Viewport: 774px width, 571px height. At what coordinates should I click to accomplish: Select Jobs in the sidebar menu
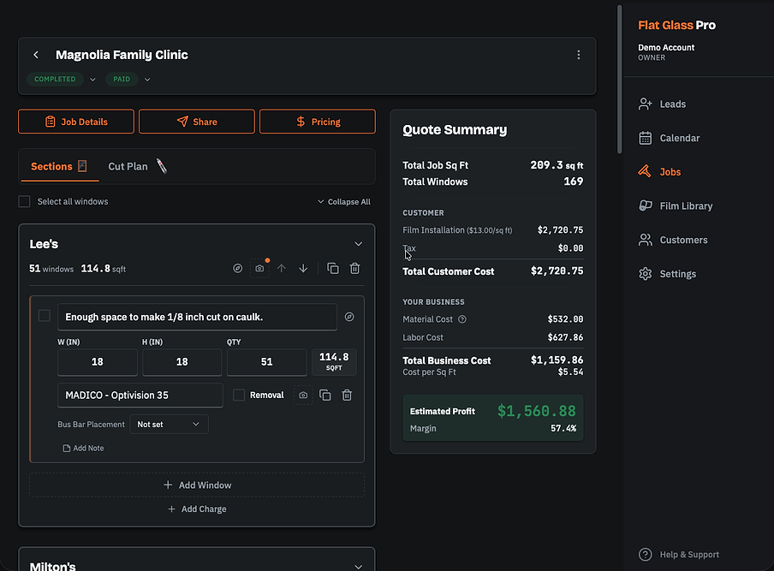tap(659, 172)
